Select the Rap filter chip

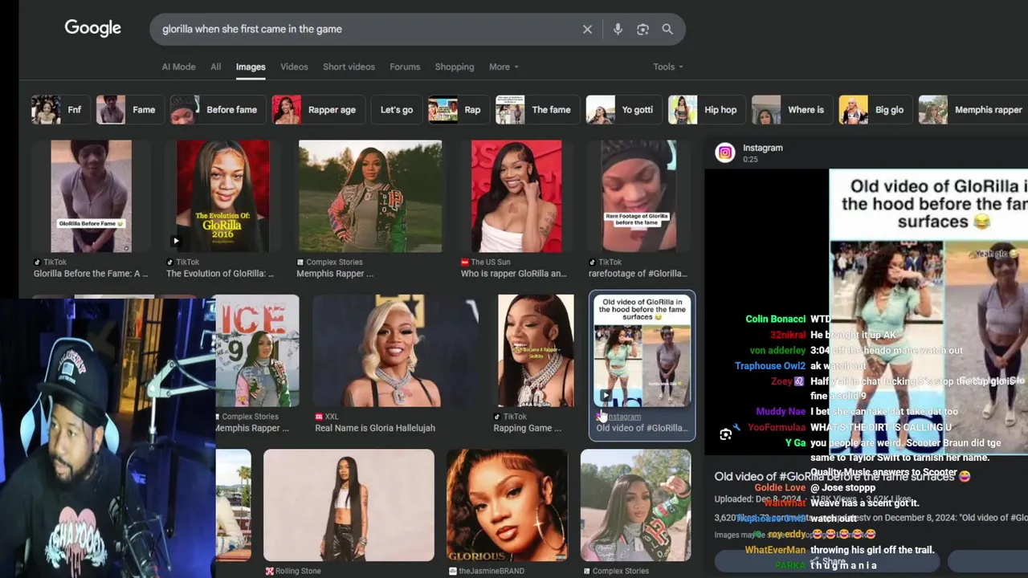459,110
